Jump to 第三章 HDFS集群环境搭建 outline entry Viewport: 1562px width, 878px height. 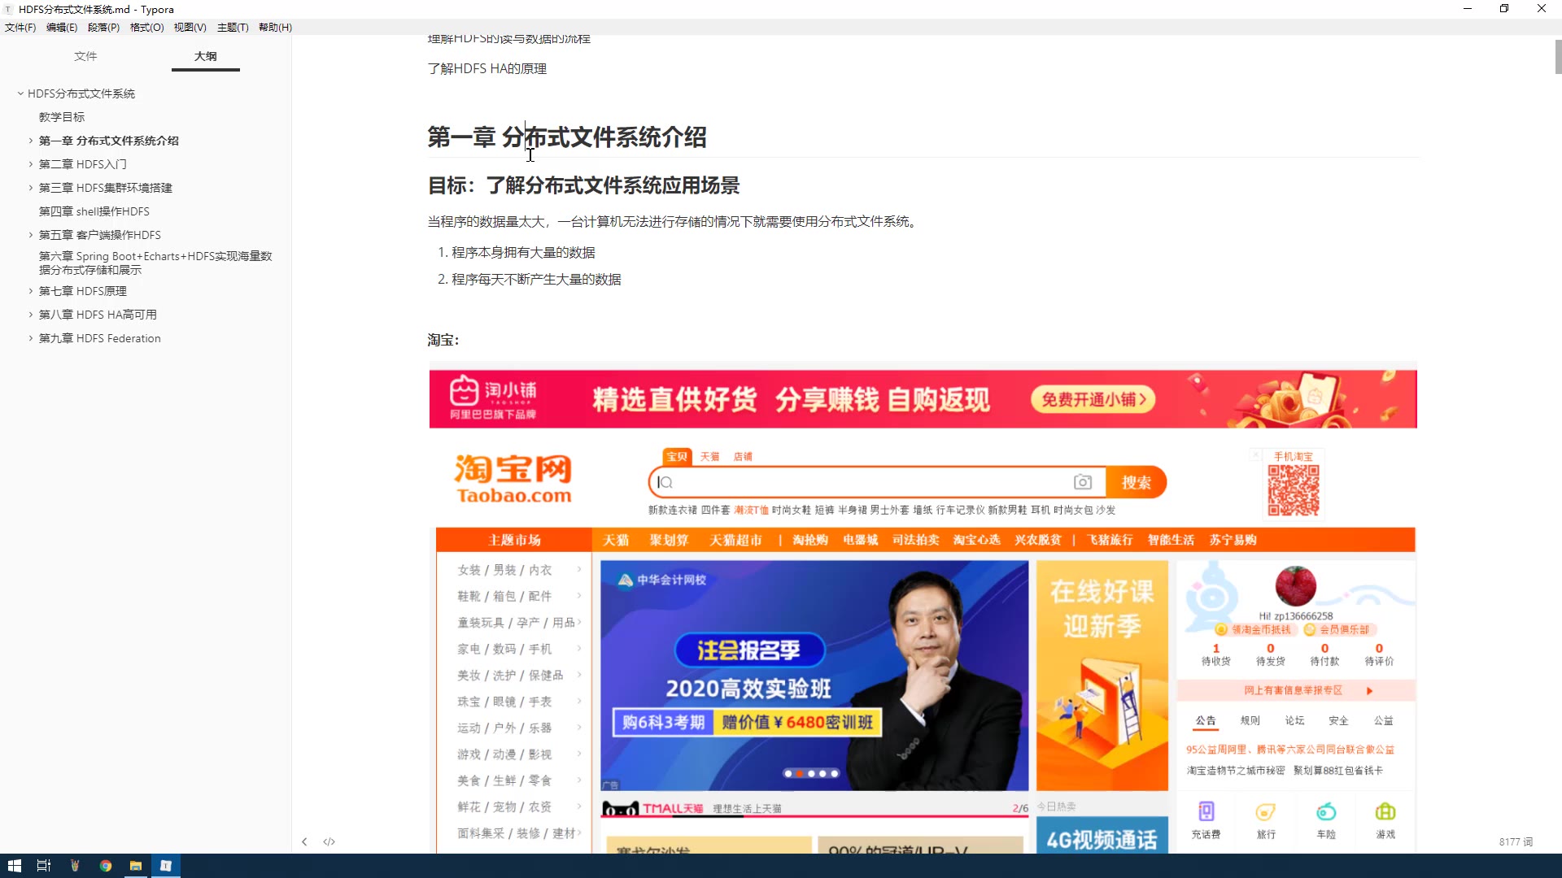[x=106, y=188]
